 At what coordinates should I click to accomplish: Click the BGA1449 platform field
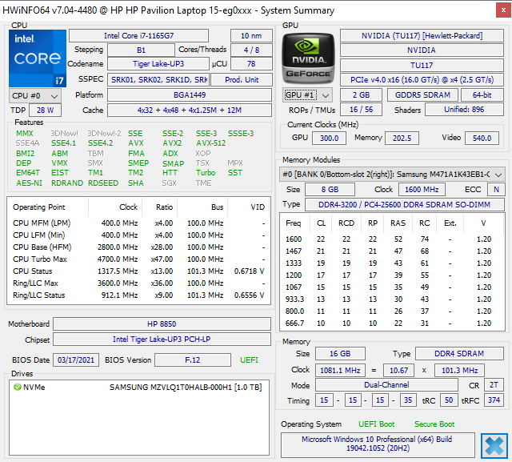pos(190,95)
